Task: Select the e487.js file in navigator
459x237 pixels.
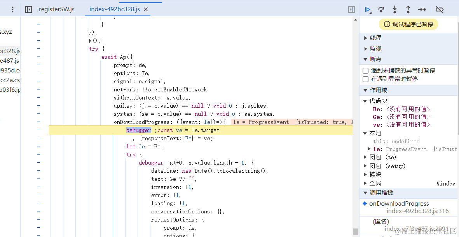Action: click(10, 61)
